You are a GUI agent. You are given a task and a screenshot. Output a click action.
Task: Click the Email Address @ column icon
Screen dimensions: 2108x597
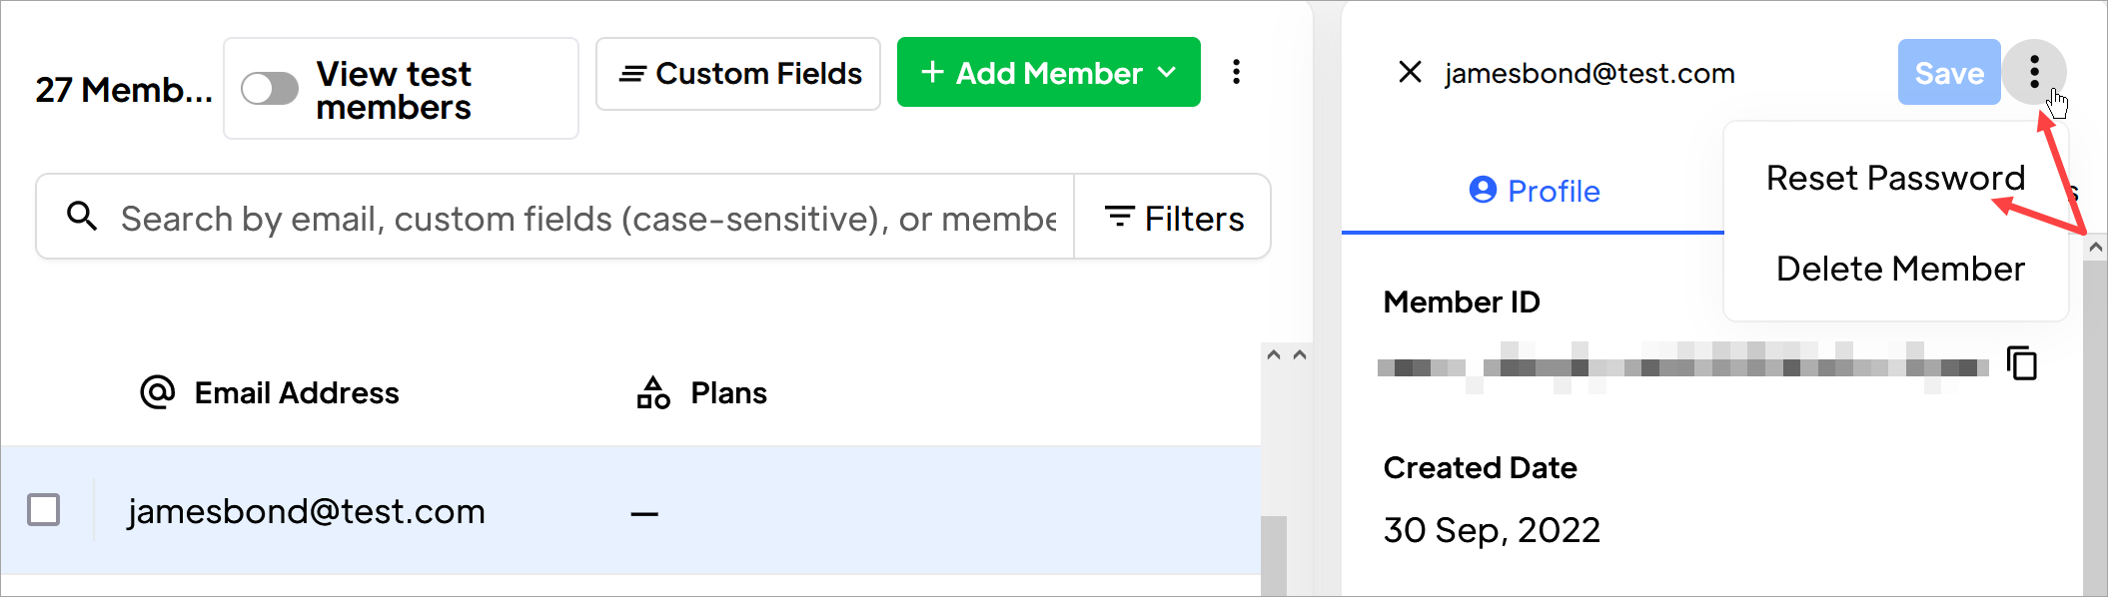158,392
